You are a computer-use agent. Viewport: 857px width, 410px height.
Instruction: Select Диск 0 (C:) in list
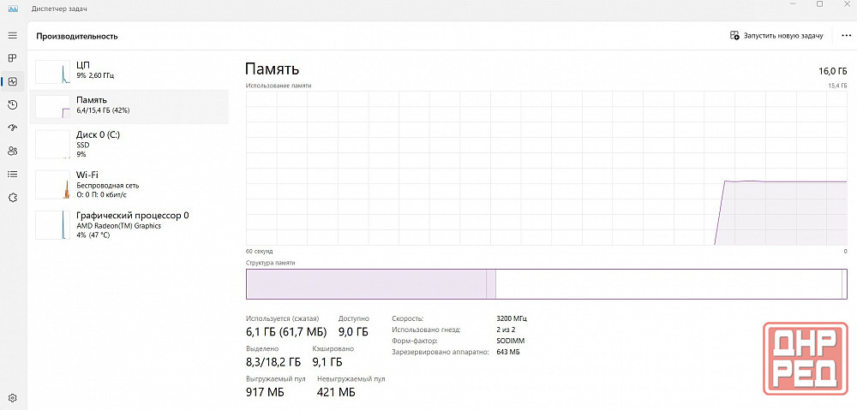click(x=129, y=144)
